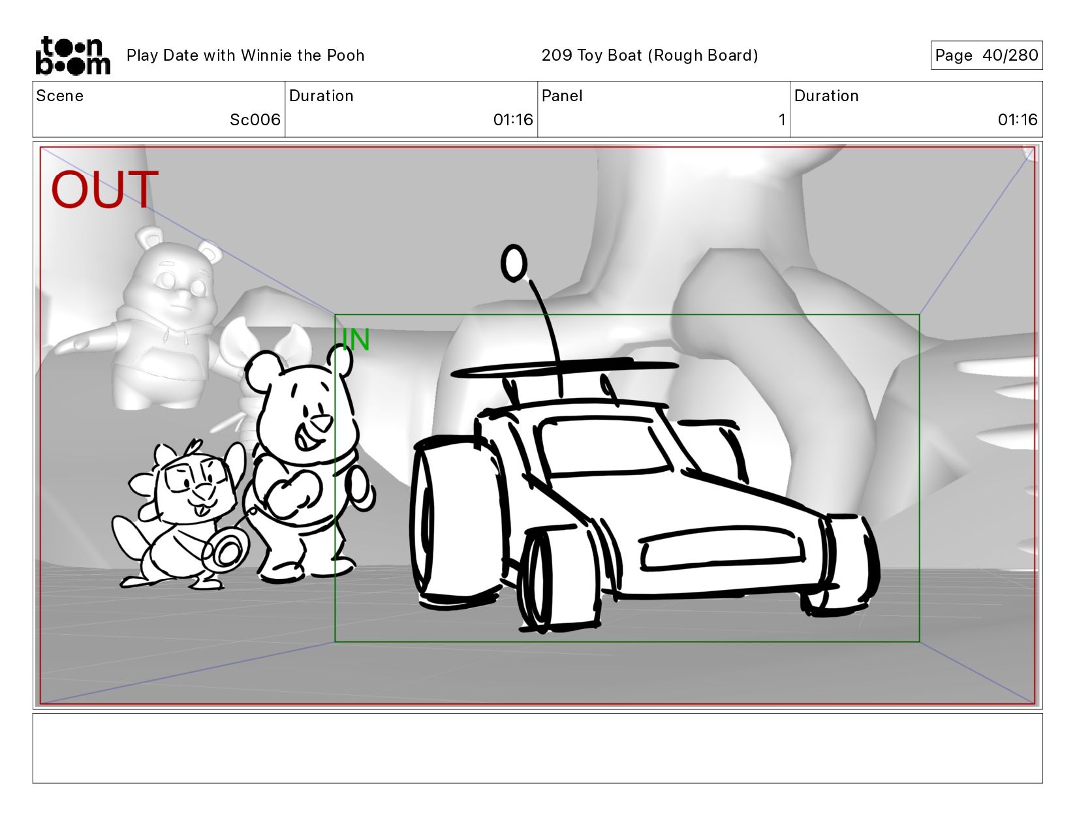
Task: Select the title "Play Date with Winnie the Pooh"
Action: point(245,55)
